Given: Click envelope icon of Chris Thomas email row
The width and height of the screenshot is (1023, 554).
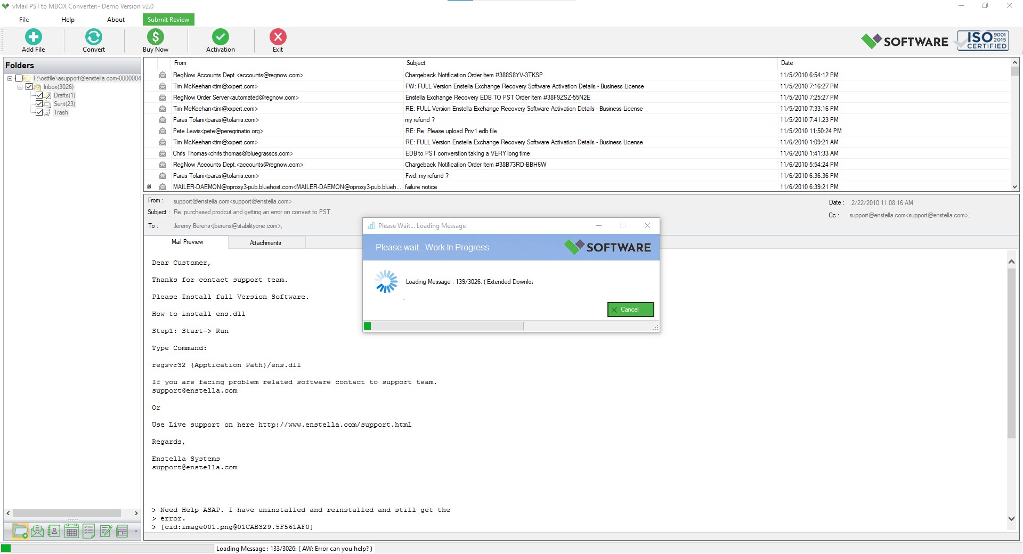Looking at the screenshot, I should tap(163, 153).
